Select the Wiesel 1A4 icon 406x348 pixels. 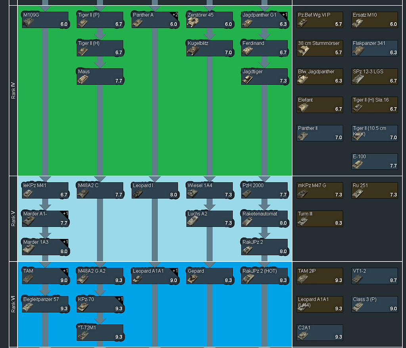point(210,190)
